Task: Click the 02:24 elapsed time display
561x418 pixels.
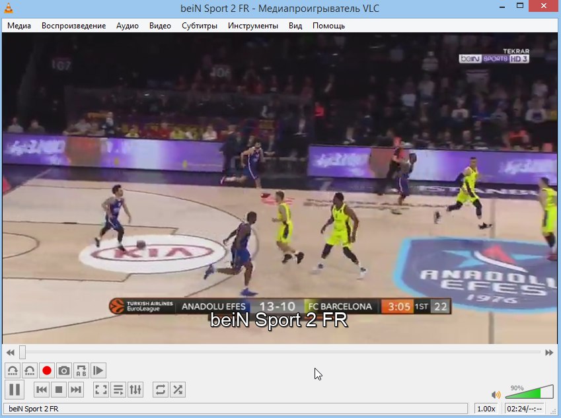Action: tap(525, 409)
